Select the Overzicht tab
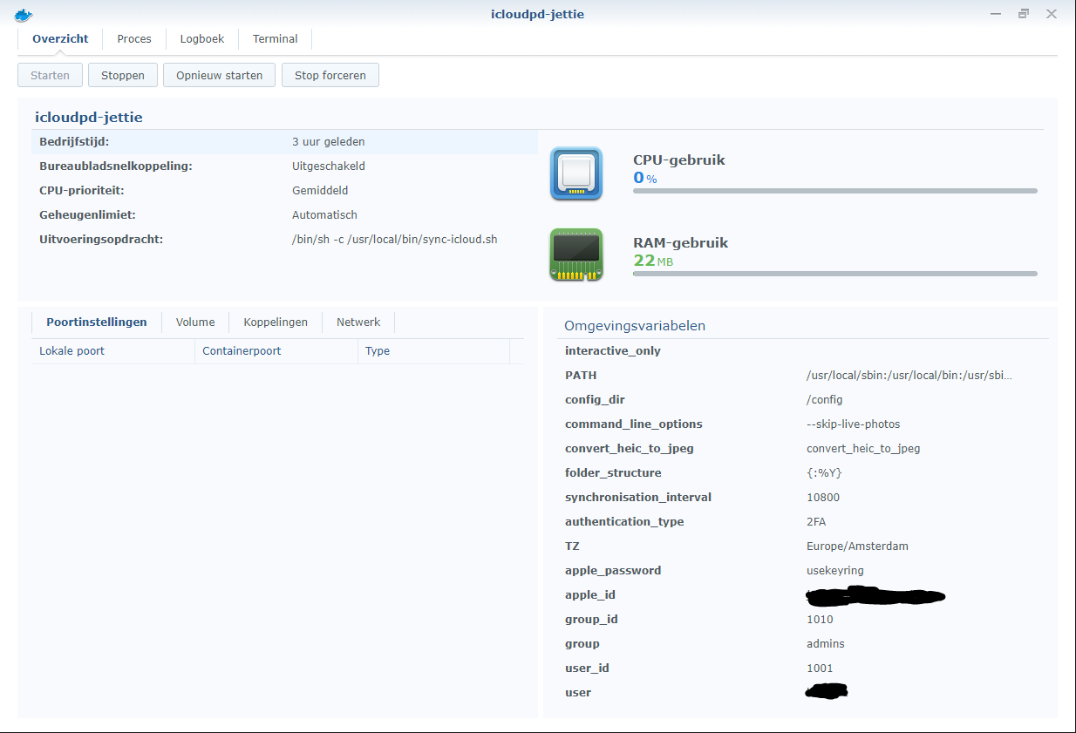1076x733 pixels. (59, 38)
